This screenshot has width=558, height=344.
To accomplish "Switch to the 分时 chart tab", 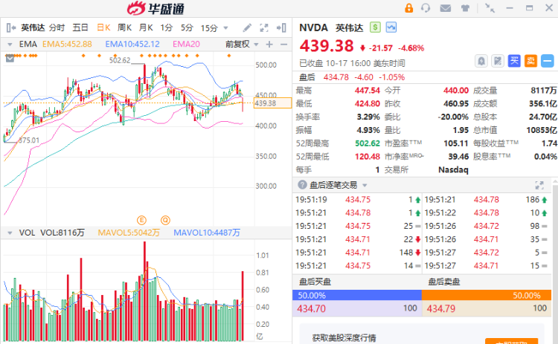I will (57, 27).
